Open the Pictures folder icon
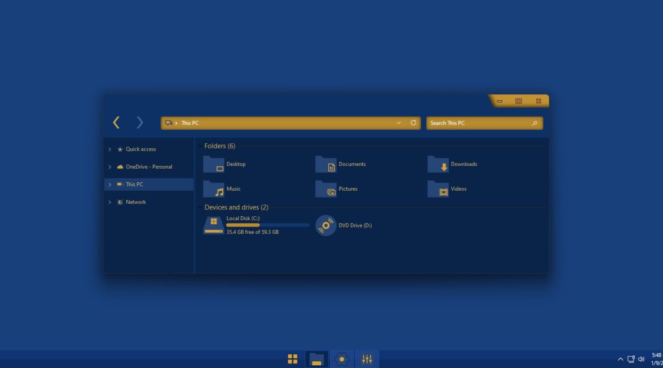 326,189
